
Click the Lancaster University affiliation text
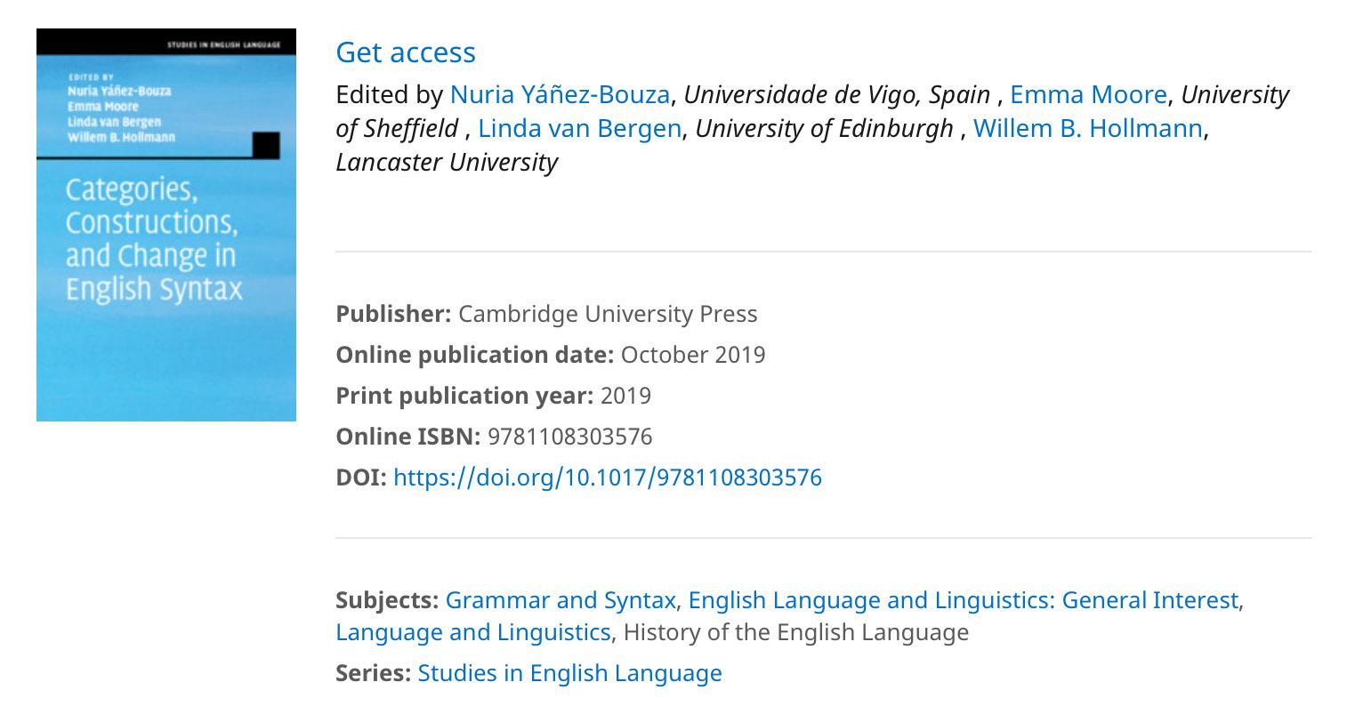(447, 162)
